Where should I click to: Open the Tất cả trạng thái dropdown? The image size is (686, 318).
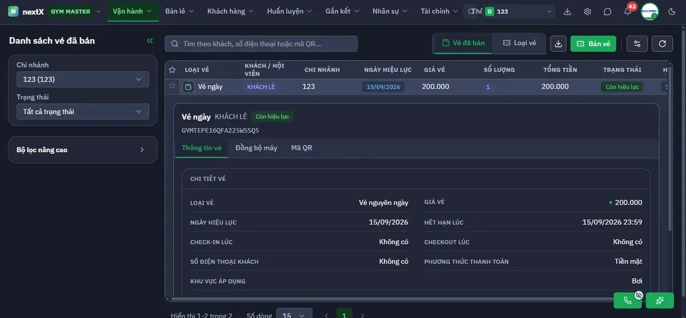tap(83, 112)
